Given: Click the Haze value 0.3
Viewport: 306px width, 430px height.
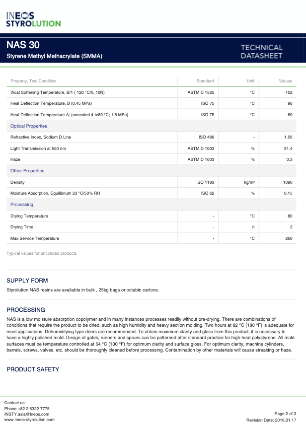Looking at the screenshot, I should pyautogui.click(x=289, y=159).
